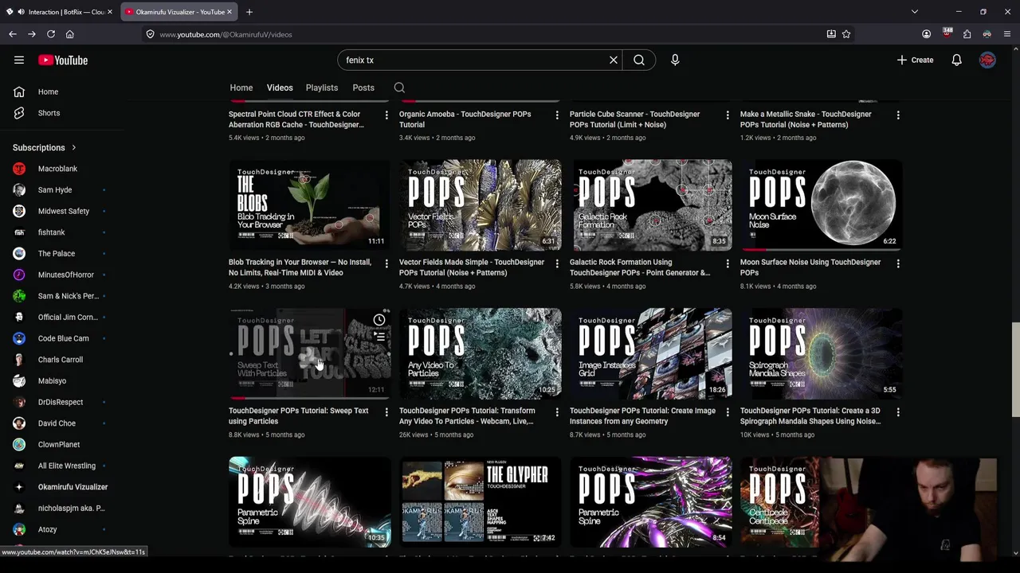Open more options for Organic Amoeba video

[557, 115]
